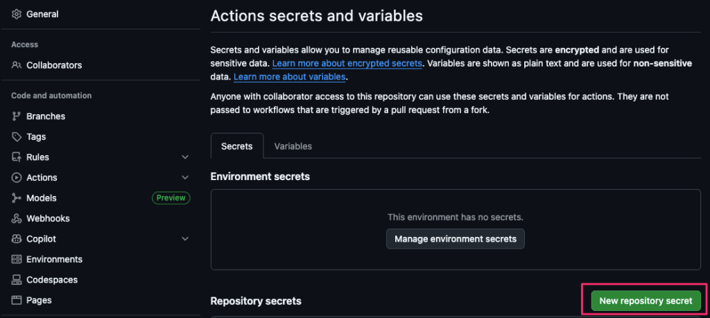This screenshot has width=710, height=318.
Task: Click the General gear icon
Action: click(x=17, y=15)
